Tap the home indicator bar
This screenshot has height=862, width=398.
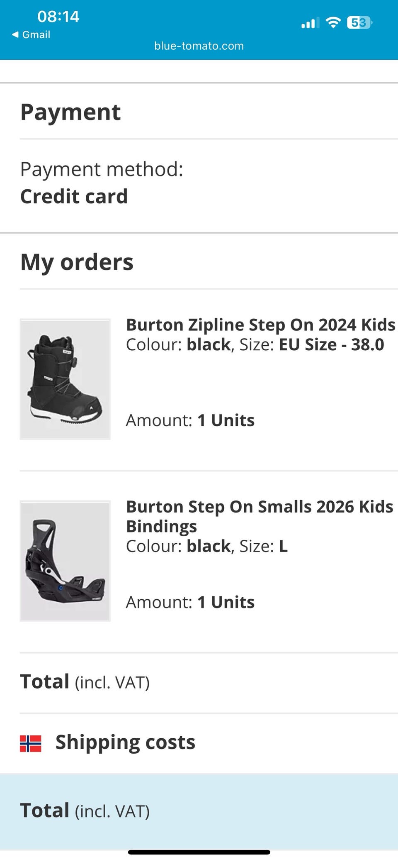[x=199, y=852]
